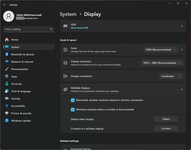Click Connect to a wireless display label

(87, 128)
